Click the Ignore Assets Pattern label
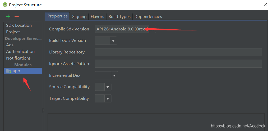 point(70,64)
